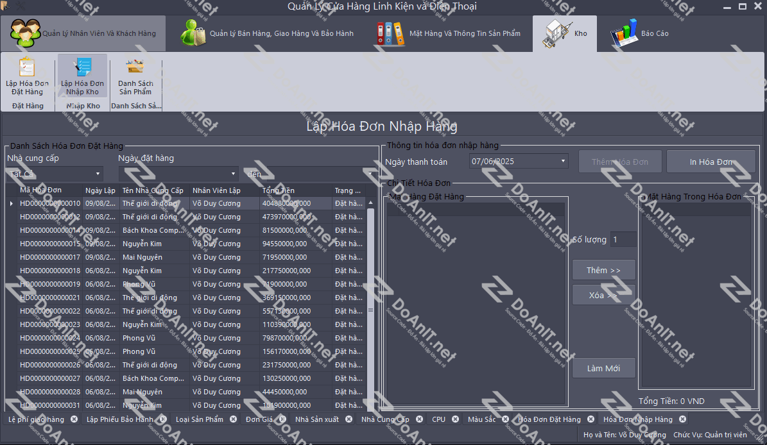The image size is (767, 445).
Task: Click the order list vertical scrollbar
Action: [370, 301]
